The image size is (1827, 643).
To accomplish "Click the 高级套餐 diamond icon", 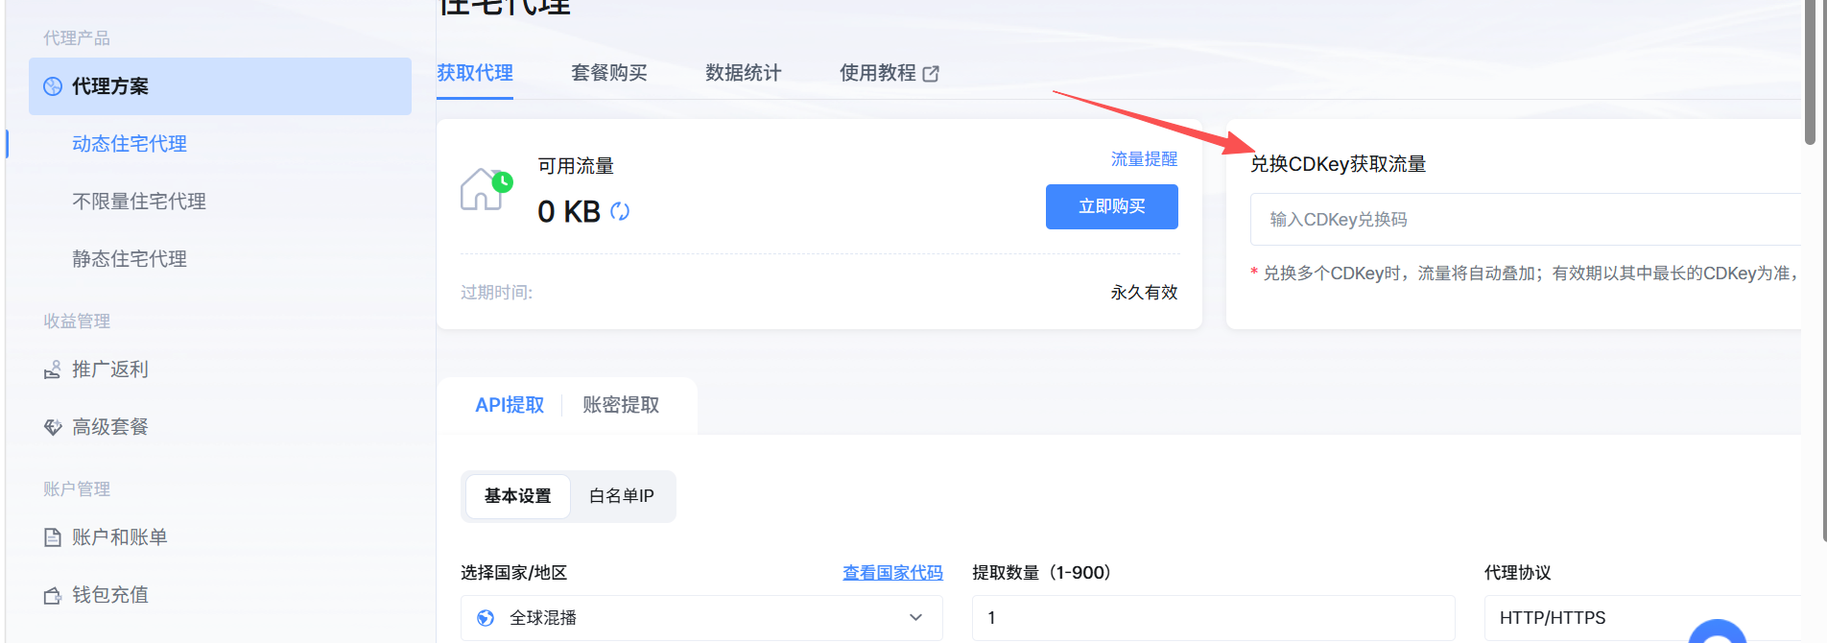I will (53, 427).
